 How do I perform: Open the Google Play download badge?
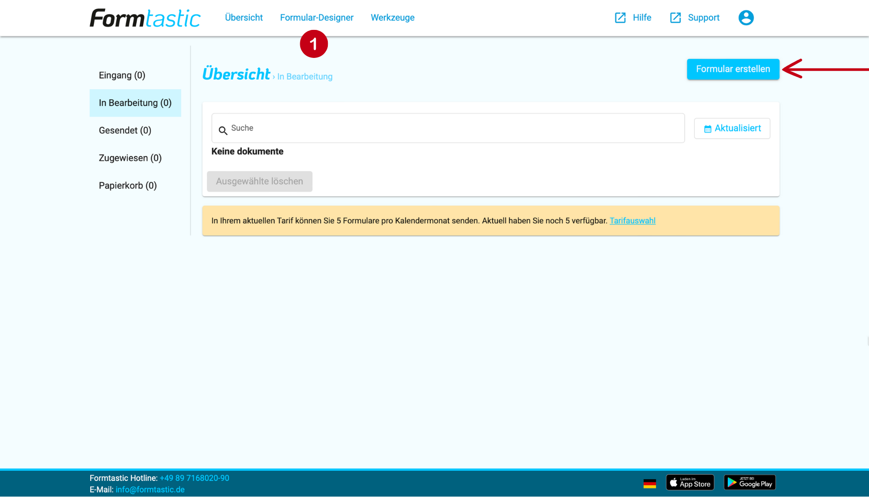click(749, 482)
